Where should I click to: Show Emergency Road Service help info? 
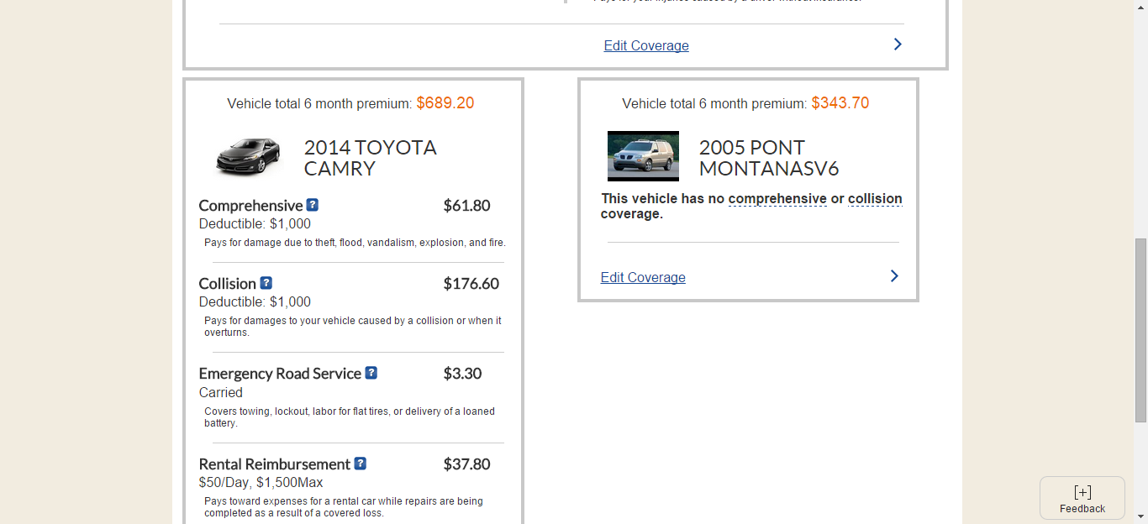click(371, 373)
